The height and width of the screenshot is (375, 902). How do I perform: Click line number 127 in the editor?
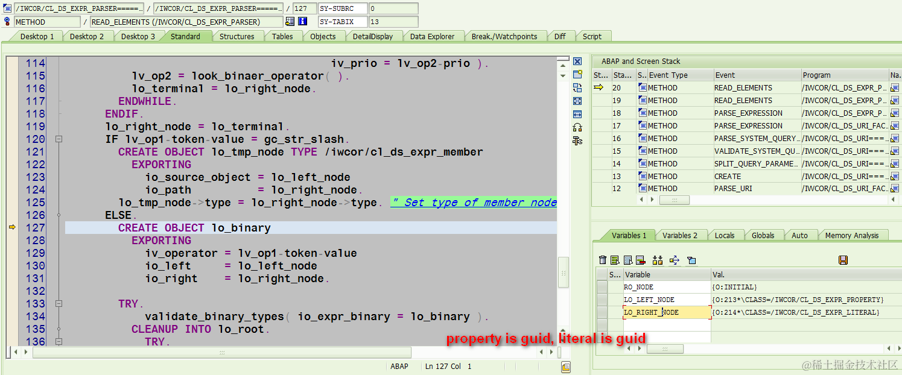(35, 228)
